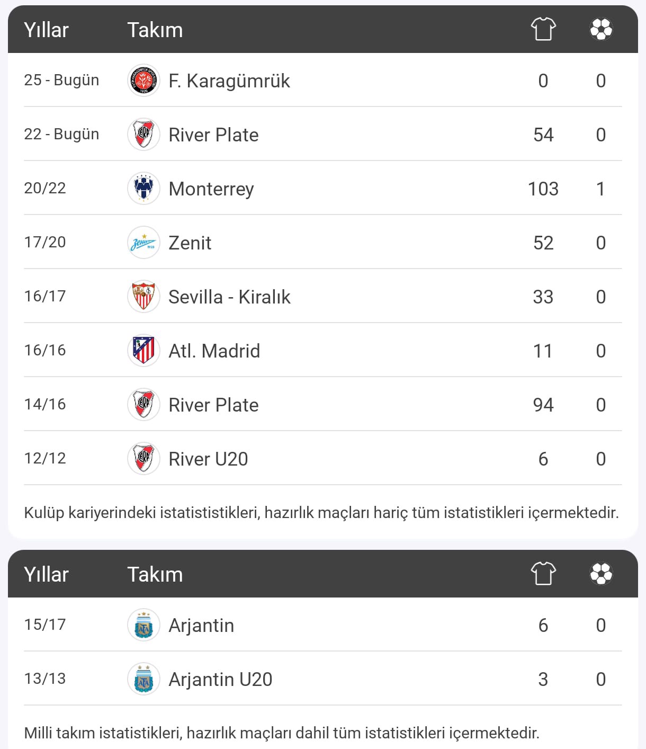Click the F. Karagümrük club crest

click(143, 81)
